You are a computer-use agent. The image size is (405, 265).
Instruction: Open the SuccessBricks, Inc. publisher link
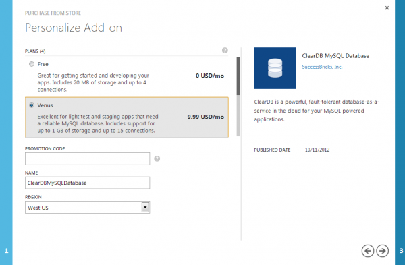pos(322,67)
